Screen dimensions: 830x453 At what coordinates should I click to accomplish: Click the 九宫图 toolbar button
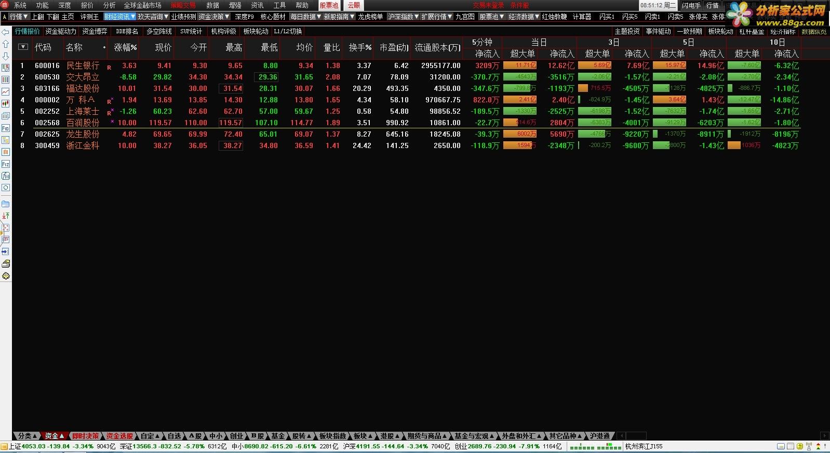pos(465,17)
